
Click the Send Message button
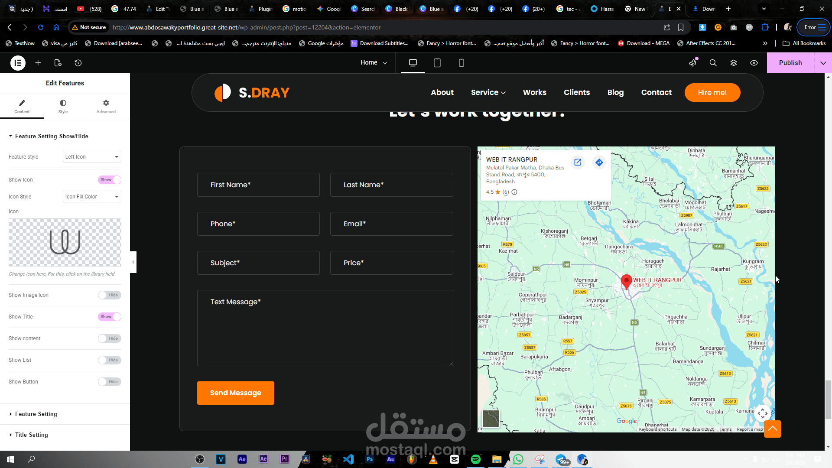pos(235,393)
